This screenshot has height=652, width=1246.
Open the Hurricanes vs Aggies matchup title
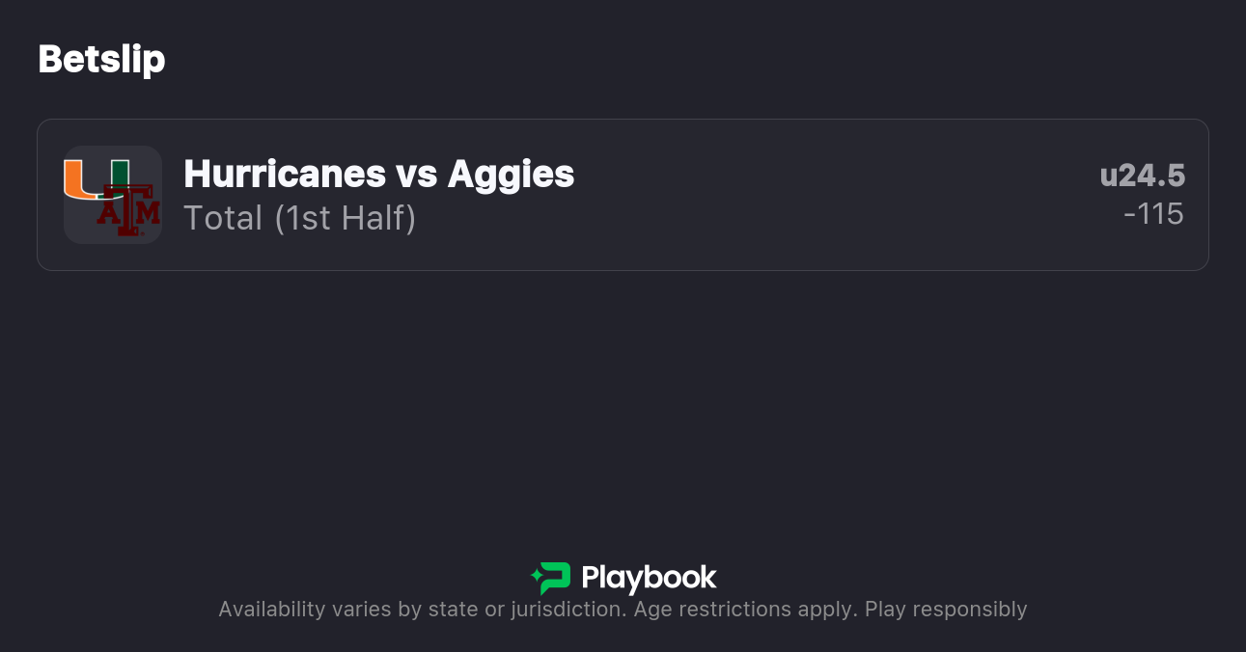378,175
